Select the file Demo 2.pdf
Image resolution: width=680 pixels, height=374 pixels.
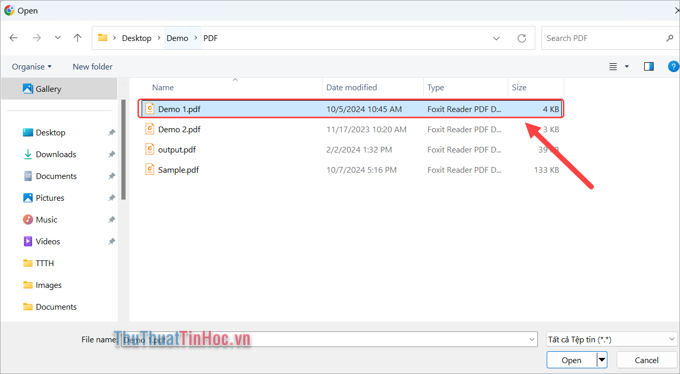(351, 129)
